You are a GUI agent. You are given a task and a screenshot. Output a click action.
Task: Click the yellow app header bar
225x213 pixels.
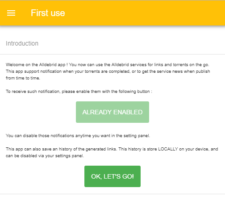pyautogui.click(x=112, y=13)
